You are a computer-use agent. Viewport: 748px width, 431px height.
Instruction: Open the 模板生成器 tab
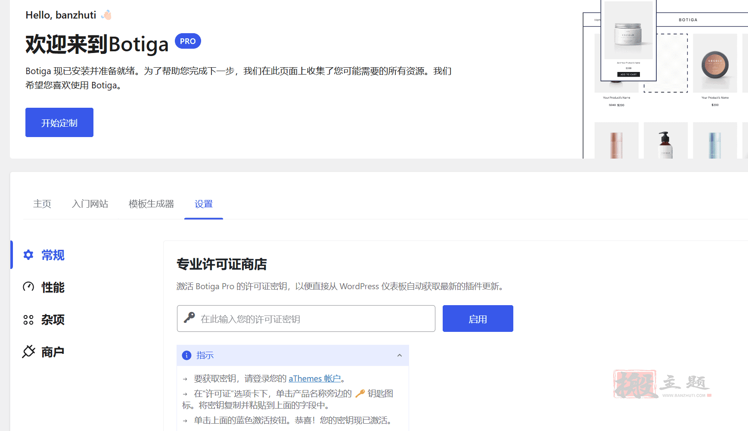151,204
